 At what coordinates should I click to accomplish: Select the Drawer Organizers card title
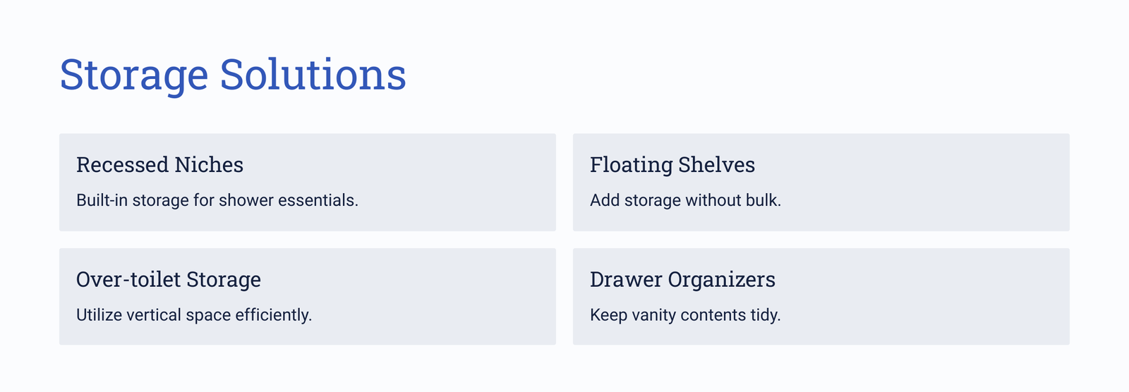tap(682, 279)
